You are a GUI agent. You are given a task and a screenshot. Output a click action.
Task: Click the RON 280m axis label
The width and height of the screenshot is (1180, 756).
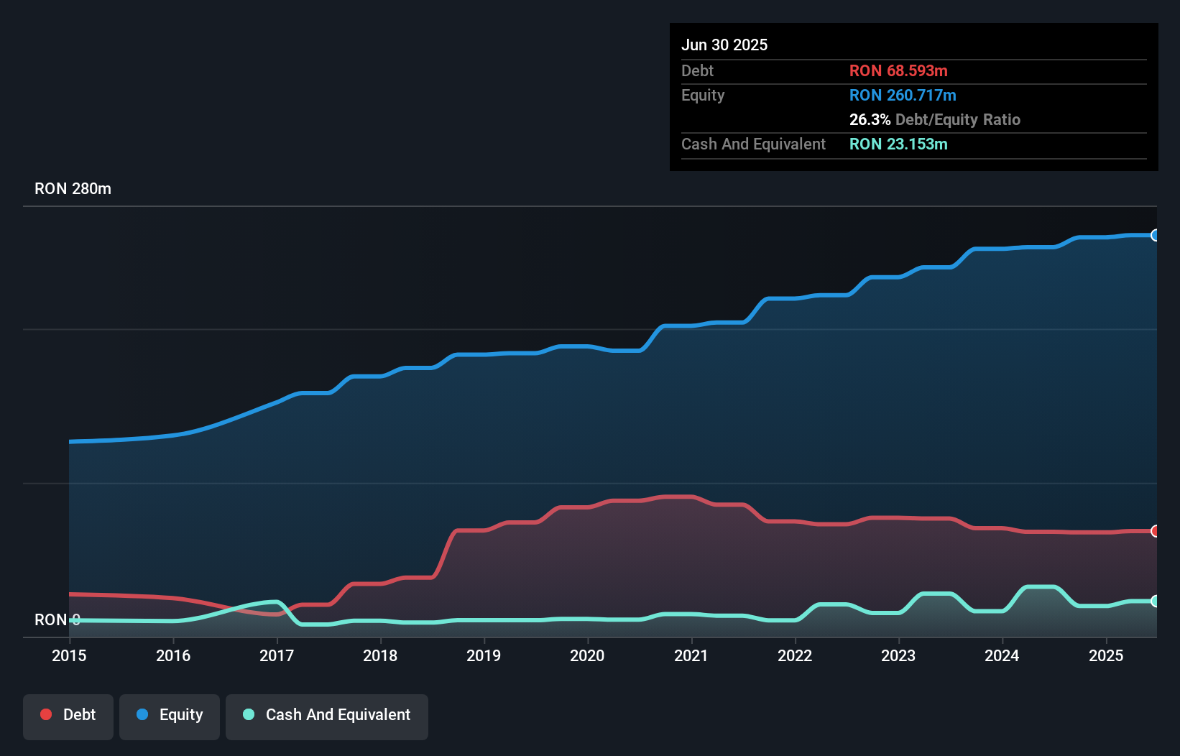point(71,188)
